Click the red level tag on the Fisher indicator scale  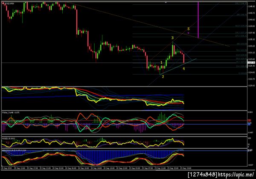249,120
